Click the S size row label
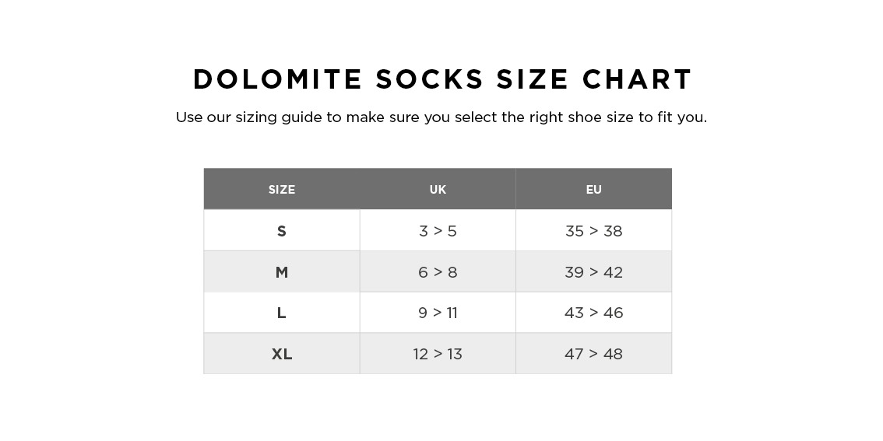883x441 pixels. pyautogui.click(x=282, y=231)
